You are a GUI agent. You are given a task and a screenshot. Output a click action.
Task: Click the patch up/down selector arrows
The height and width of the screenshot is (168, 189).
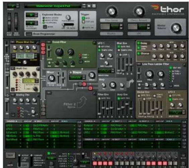click(x=84, y=6)
